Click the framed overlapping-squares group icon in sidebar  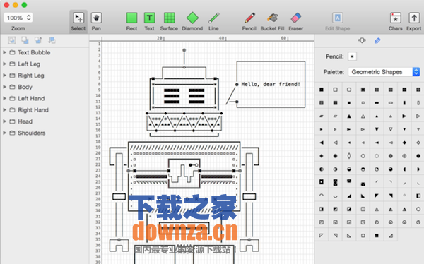11,40
